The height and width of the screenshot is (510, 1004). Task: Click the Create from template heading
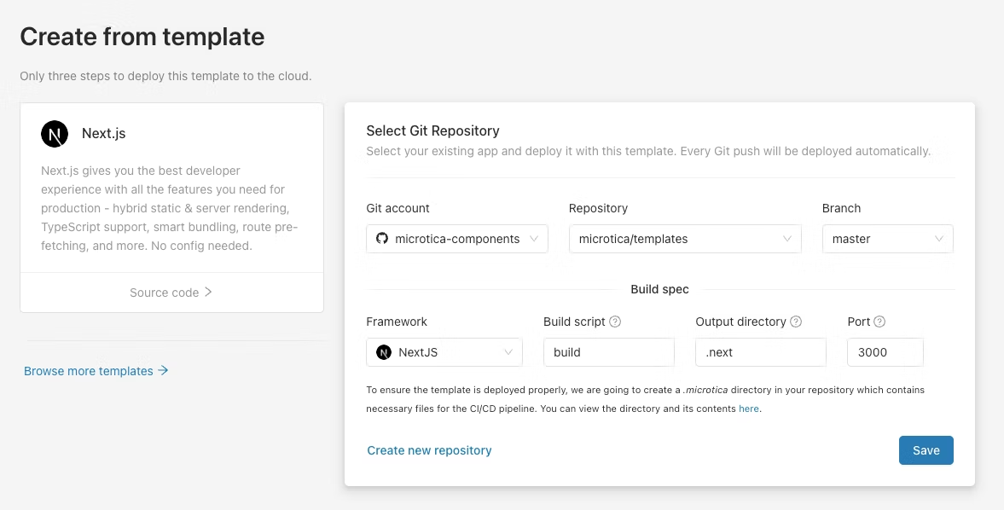(x=142, y=37)
